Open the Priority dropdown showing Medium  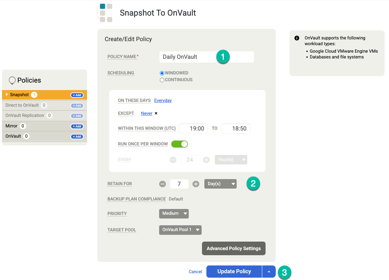point(174,213)
